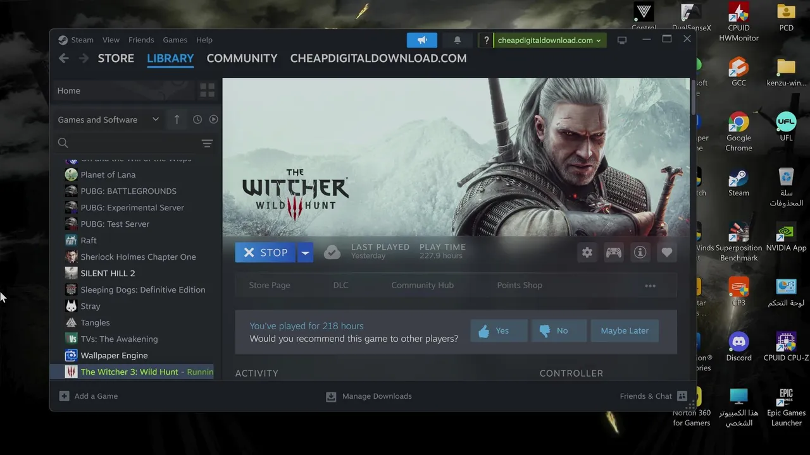Image resolution: width=810 pixels, height=455 pixels.
Task: Click the CPUID HWMonitor desktop icon
Action: 738,22
